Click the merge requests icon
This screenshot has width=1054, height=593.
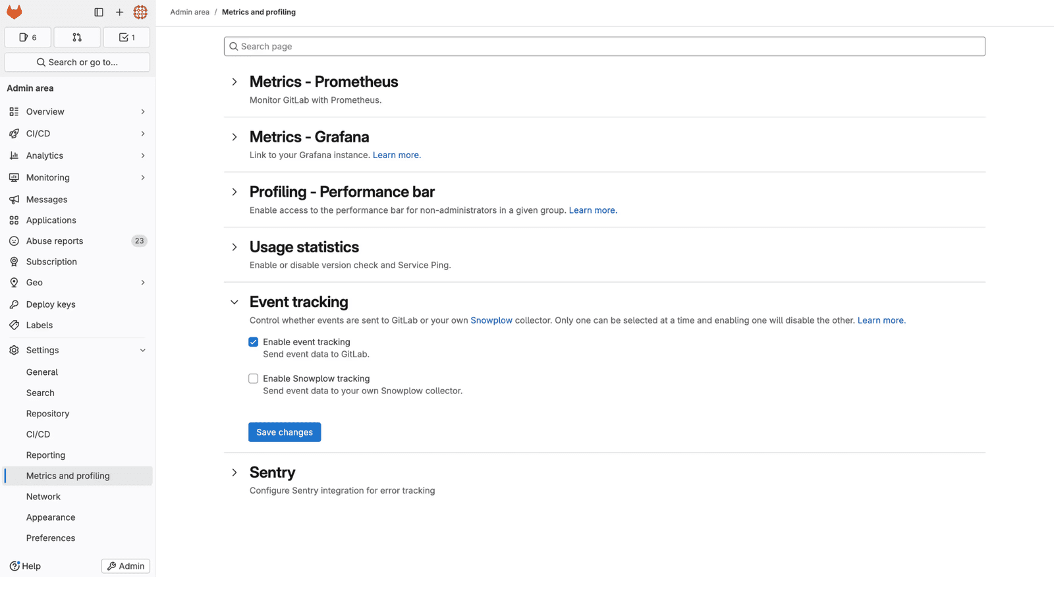tap(77, 37)
